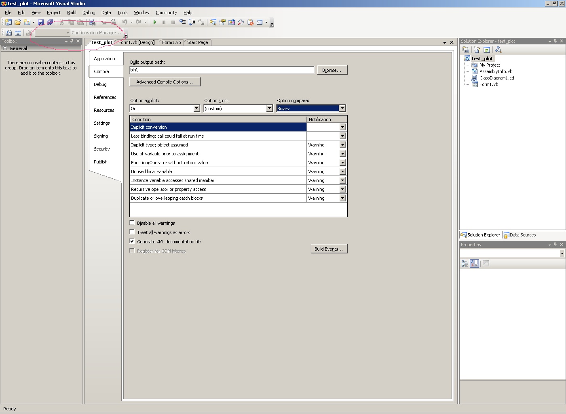The width and height of the screenshot is (566, 414).
Task: Click the Open File folder icon
Action: tap(18, 22)
